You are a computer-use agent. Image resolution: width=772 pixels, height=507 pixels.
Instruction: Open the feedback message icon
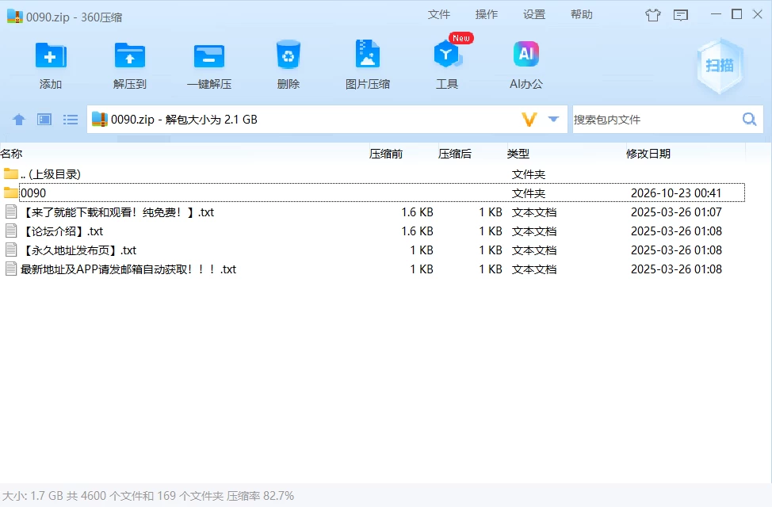click(680, 15)
